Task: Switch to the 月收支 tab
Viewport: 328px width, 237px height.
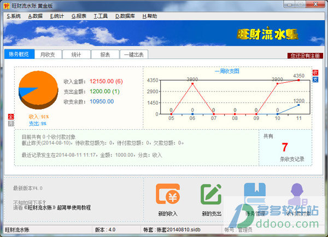Action: coord(48,54)
